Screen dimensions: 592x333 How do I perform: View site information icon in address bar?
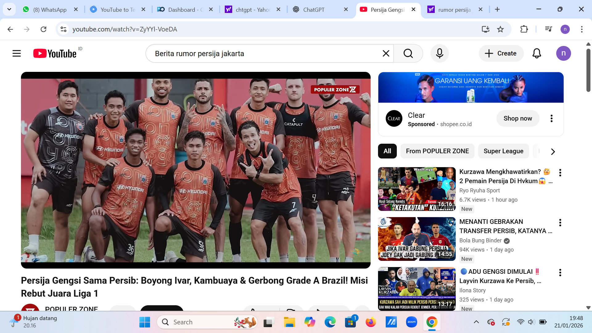(64, 29)
